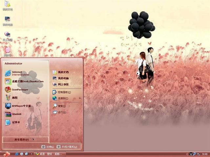Launch WinRAR from the Start menu
210x157 pixels.
[x=26, y=114]
